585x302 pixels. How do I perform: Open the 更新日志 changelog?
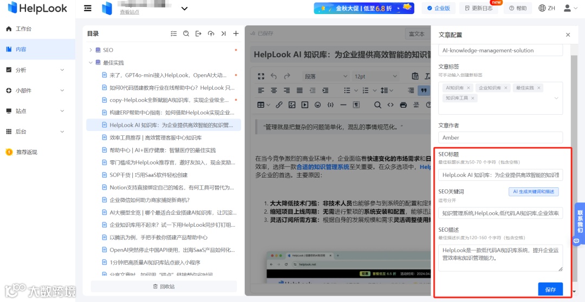479,8
